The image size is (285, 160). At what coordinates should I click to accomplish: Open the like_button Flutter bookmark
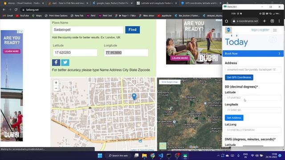pos(187,16)
